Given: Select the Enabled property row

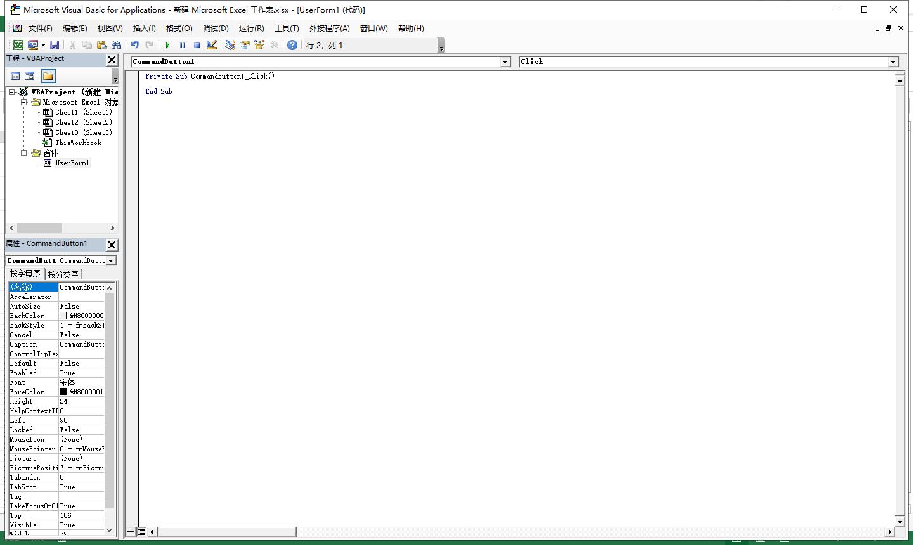Looking at the screenshot, I should pos(56,373).
